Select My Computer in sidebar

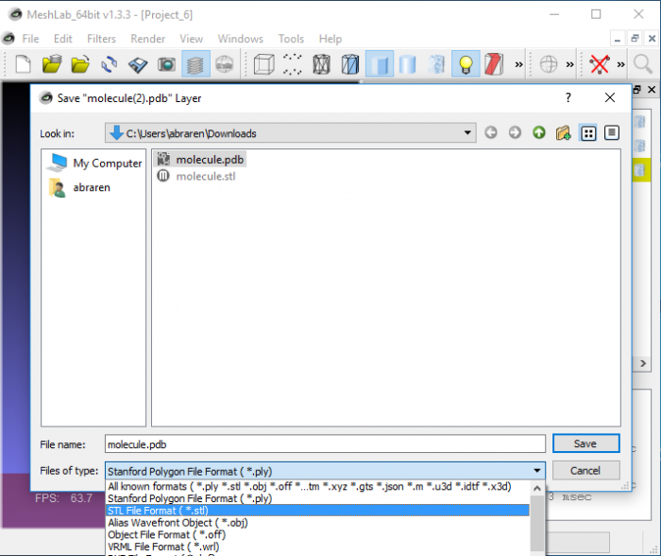[94, 163]
